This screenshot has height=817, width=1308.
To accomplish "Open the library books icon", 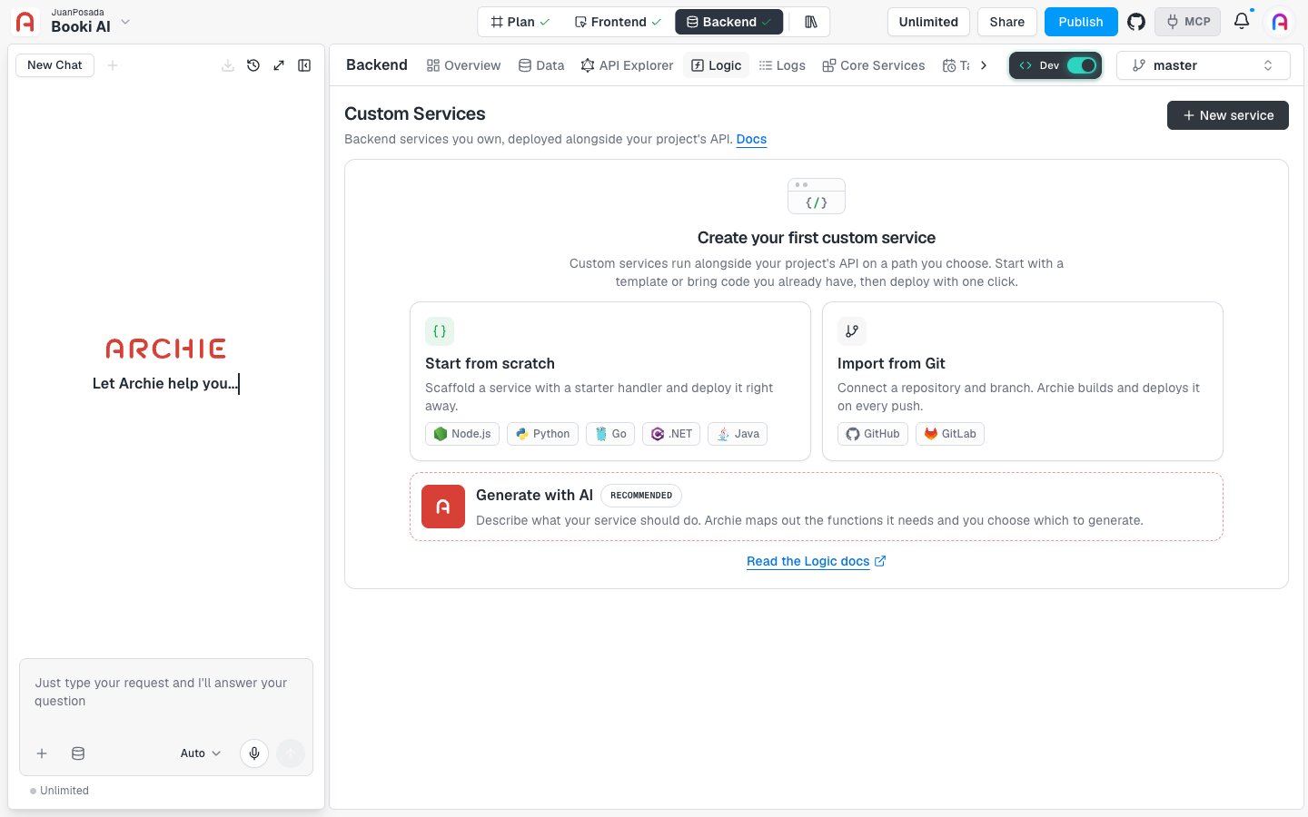I will [810, 22].
